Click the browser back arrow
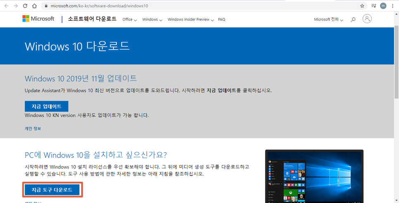 click(7, 6)
